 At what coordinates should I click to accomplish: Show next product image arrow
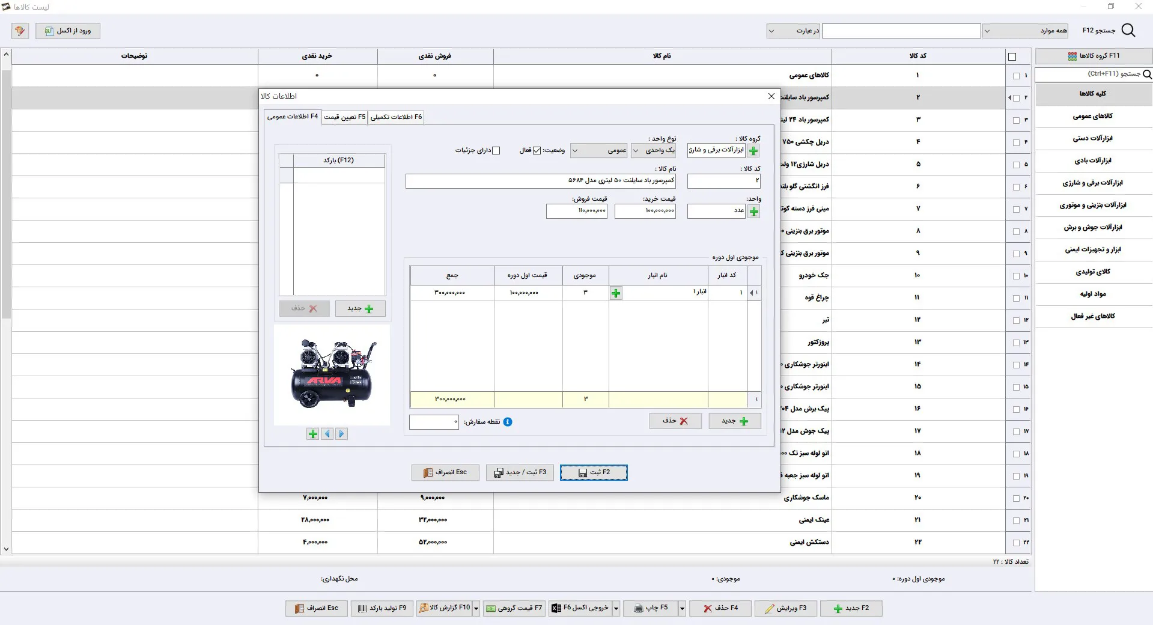[x=341, y=434]
